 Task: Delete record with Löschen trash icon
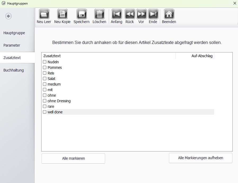[100, 14]
